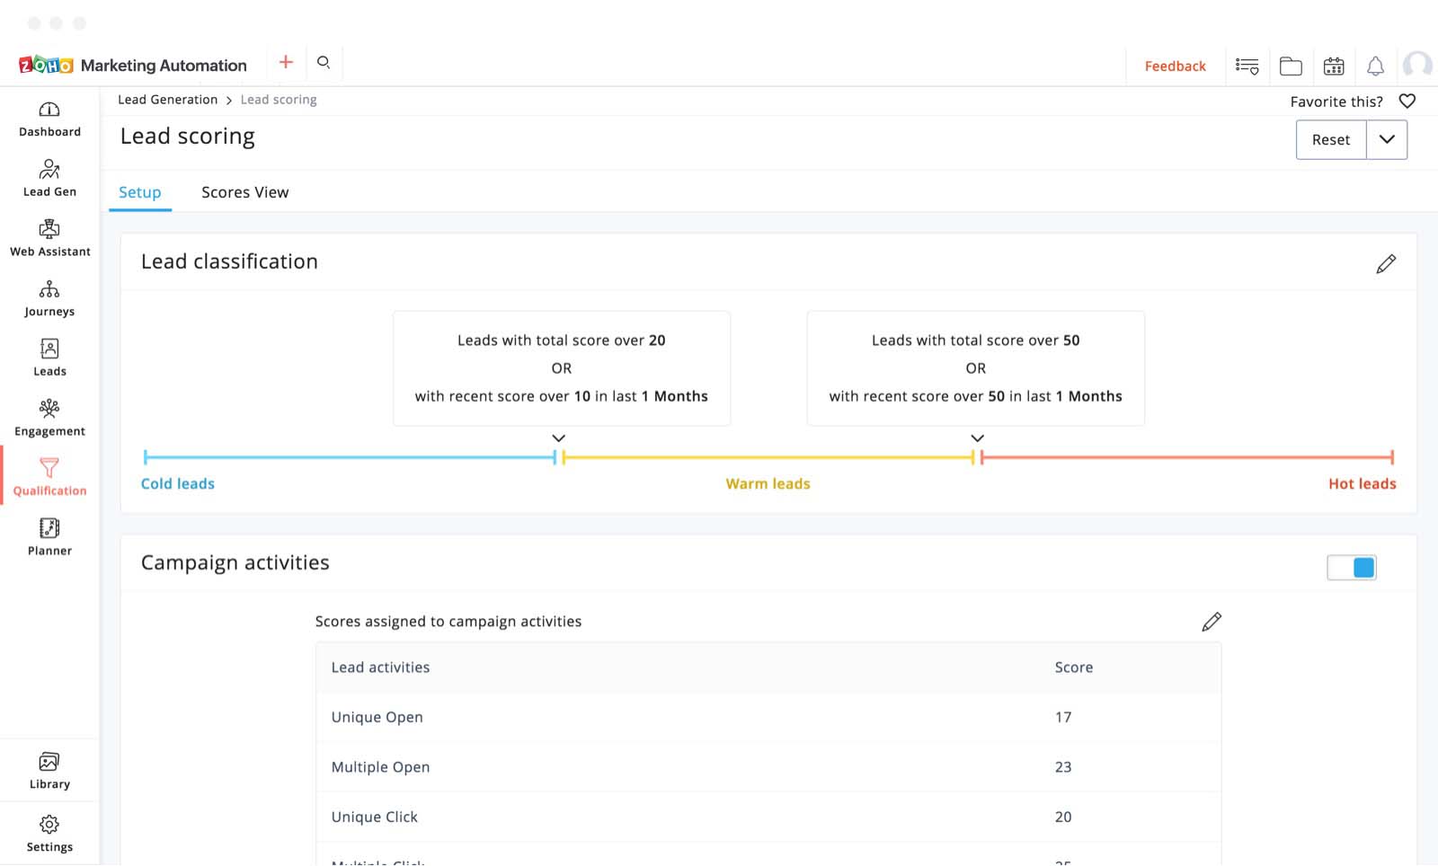
Task: Click the plus create icon
Action: [286, 62]
